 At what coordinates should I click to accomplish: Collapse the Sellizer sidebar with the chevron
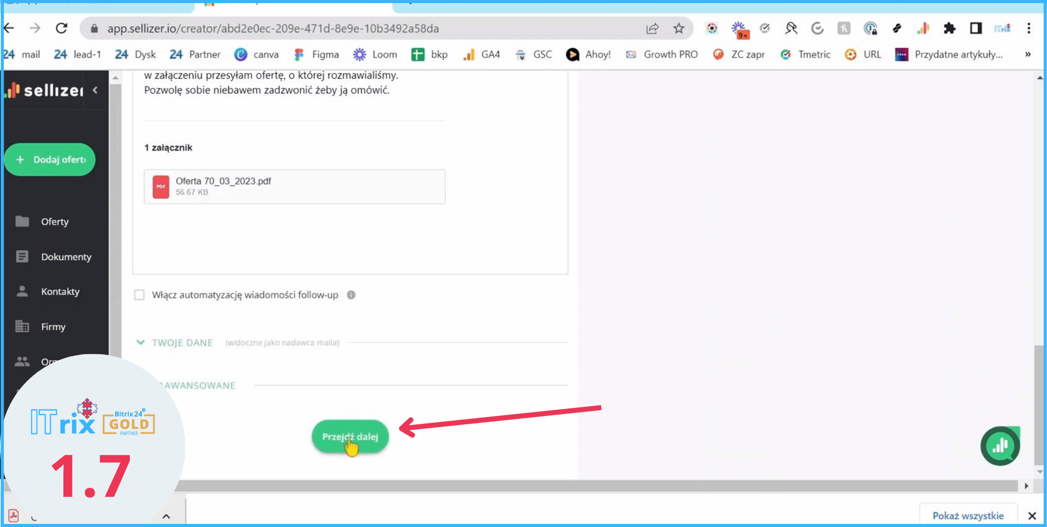click(95, 90)
